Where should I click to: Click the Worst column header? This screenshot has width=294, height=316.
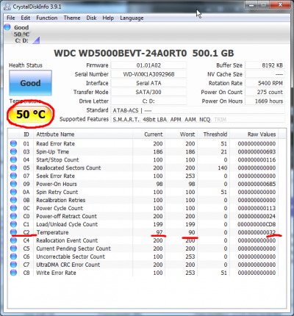pyautogui.click(x=182, y=134)
